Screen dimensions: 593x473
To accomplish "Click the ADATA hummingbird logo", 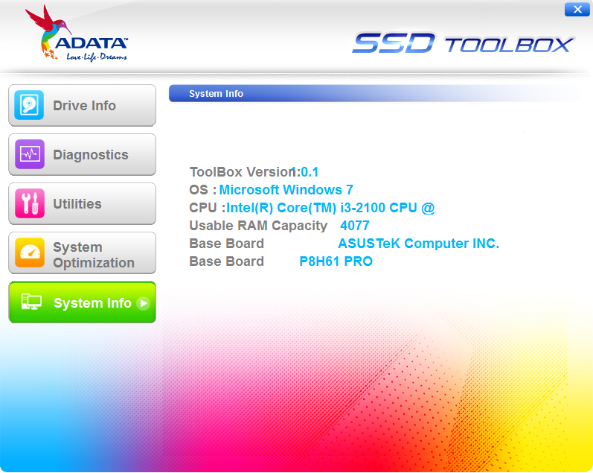I will click(77, 34).
